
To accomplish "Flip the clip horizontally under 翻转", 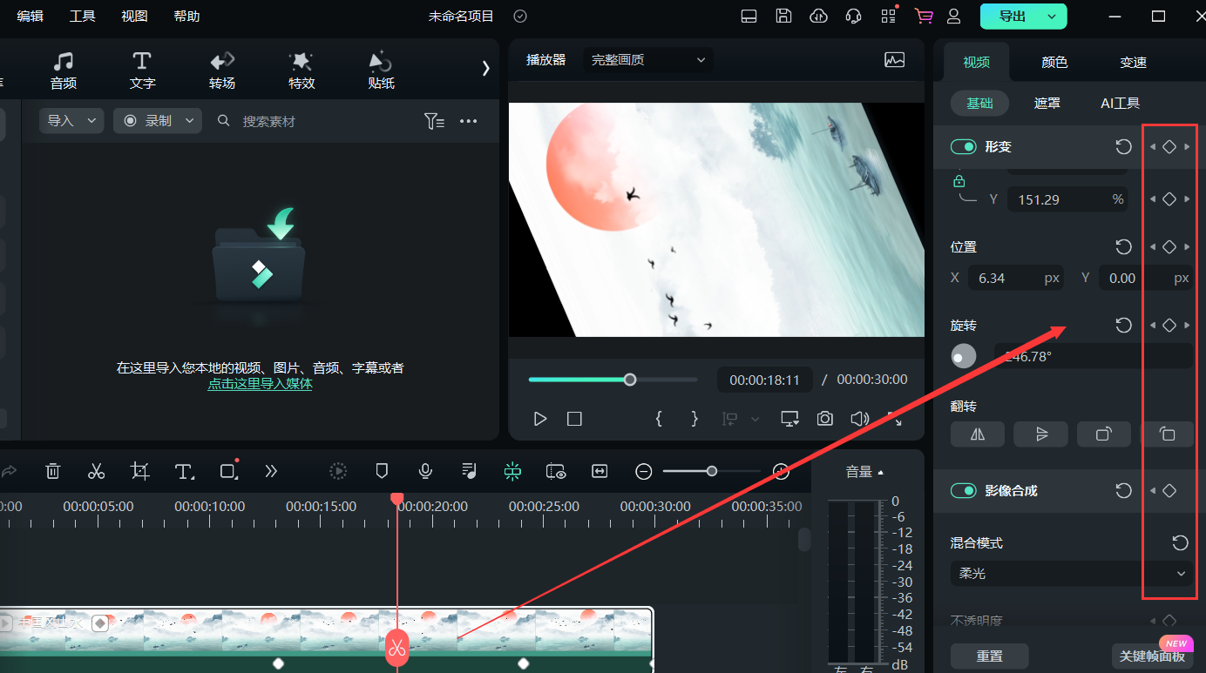I will click(x=978, y=434).
